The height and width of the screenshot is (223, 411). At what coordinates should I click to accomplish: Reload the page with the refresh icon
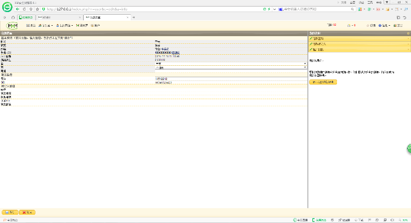pos(24,9)
